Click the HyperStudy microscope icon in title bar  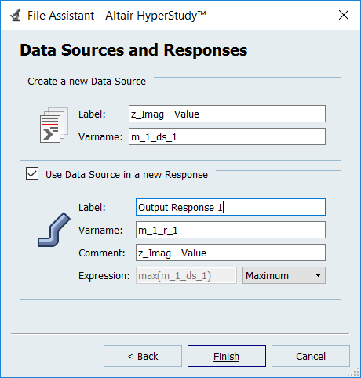pos(16,15)
